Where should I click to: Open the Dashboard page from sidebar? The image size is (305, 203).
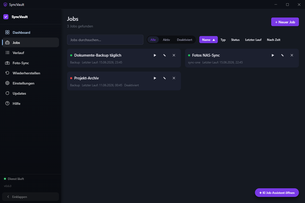(30, 32)
